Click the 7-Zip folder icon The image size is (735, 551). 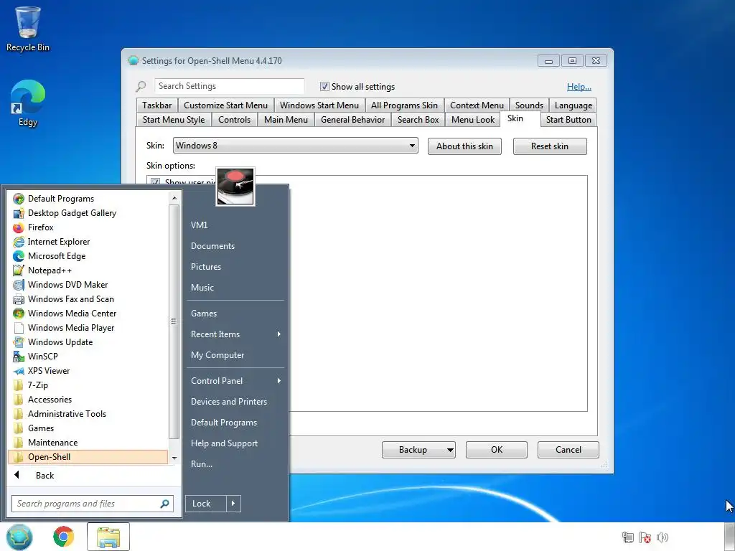point(18,385)
